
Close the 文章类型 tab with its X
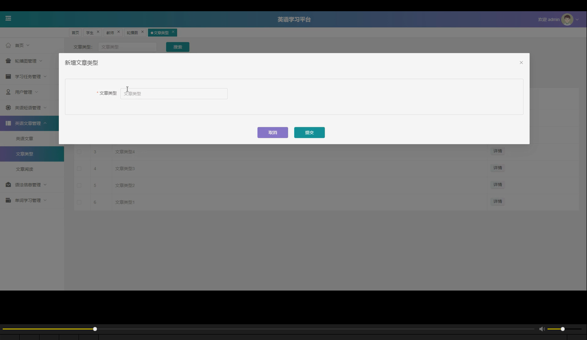tap(173, 32)
